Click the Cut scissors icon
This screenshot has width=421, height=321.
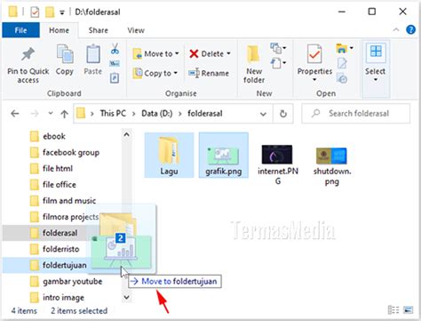[115, 48]
